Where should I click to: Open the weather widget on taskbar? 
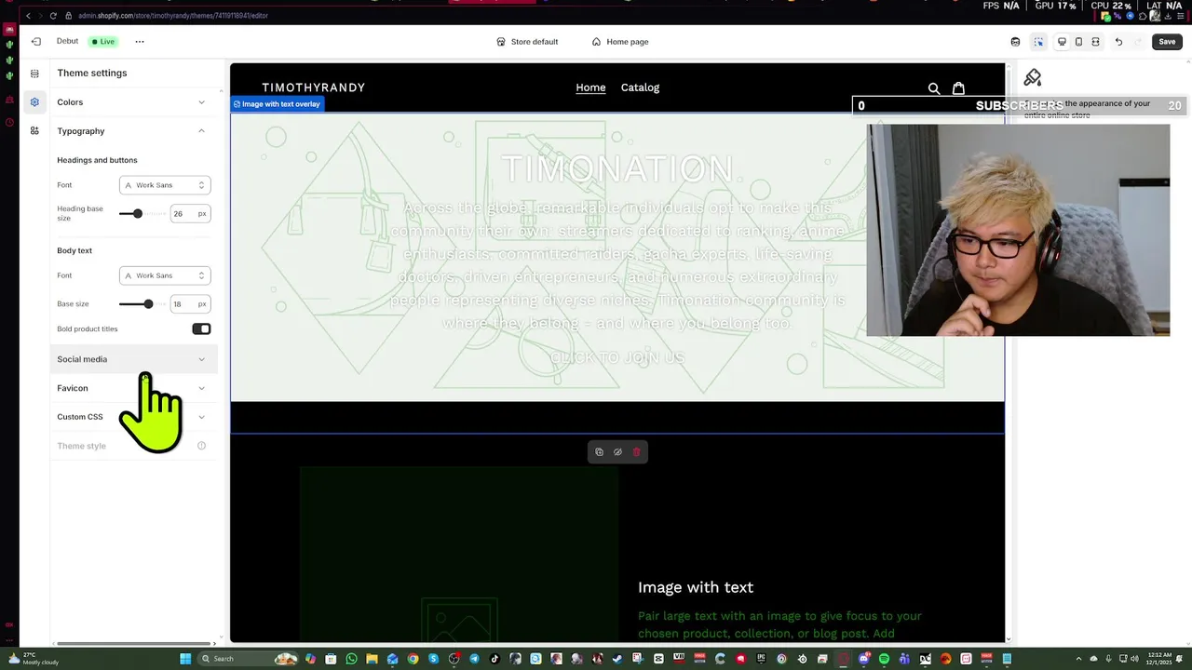tap(33, 659)
